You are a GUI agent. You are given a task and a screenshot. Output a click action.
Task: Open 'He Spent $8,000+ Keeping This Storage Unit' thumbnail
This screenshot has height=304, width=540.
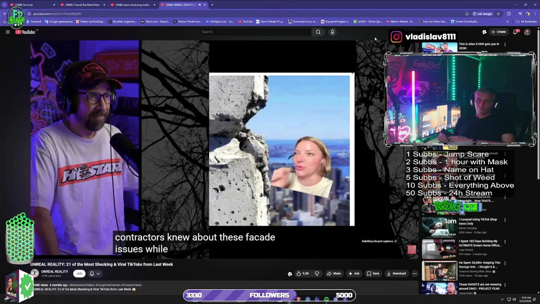pyautogui.click(x=440, y=271)
